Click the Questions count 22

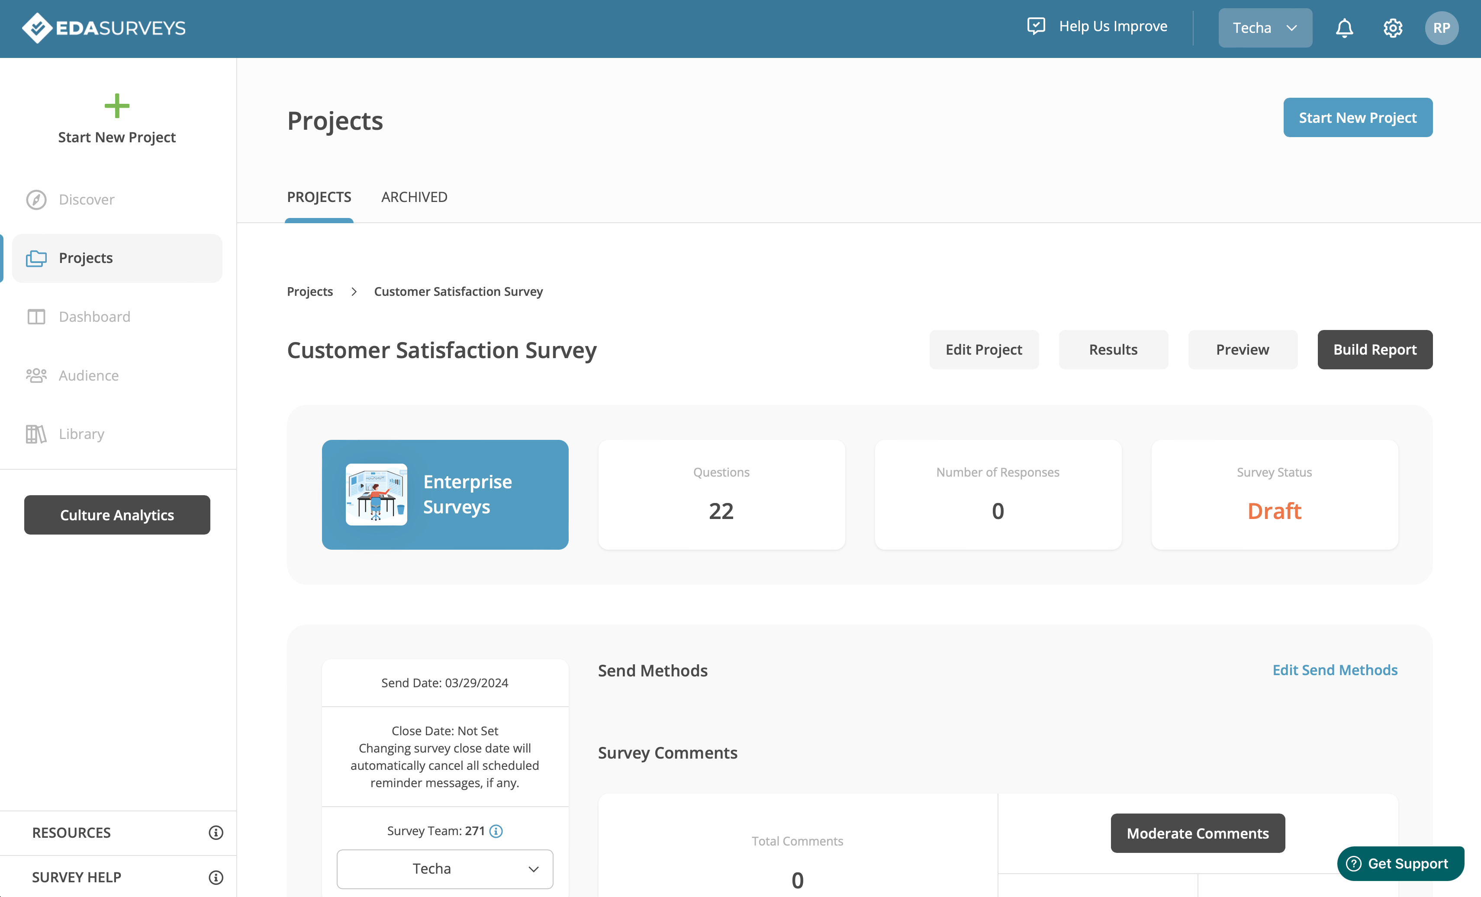(721, 511)
